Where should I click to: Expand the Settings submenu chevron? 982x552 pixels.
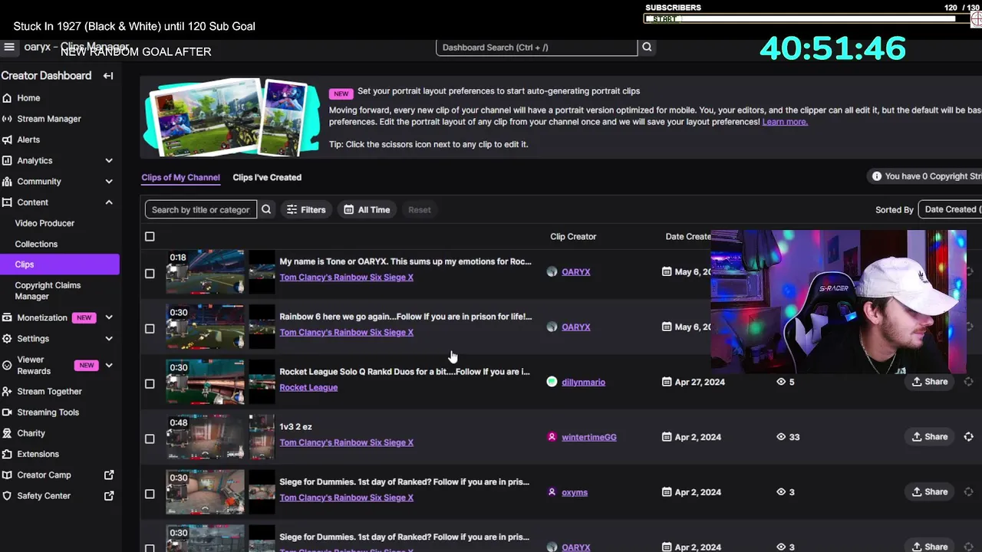click(109, 338)
